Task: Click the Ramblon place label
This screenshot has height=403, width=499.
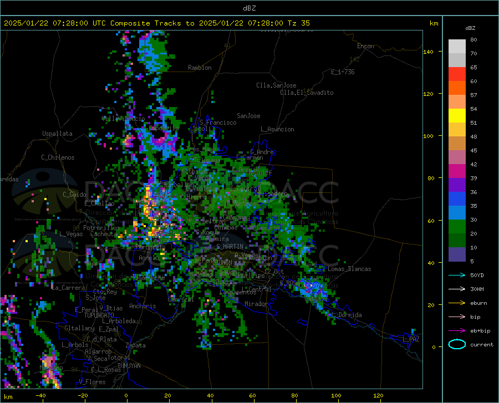Action: point(200,68)
